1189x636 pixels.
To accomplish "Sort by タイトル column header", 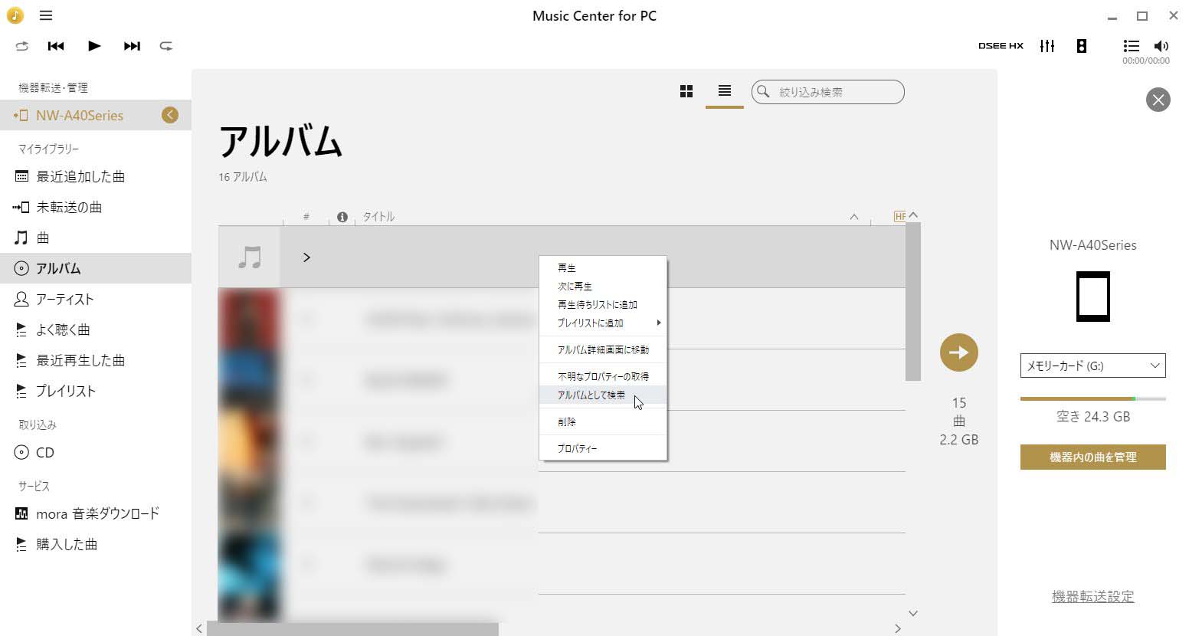I will [x=378, y=217].
